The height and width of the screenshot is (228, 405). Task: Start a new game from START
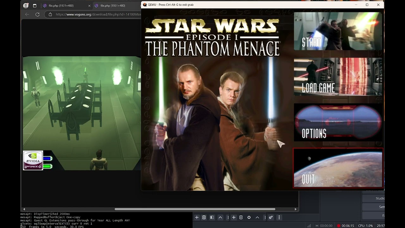tap(338, 31)
